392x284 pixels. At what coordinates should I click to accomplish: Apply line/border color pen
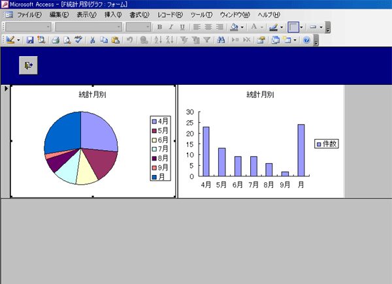(274, 27)
